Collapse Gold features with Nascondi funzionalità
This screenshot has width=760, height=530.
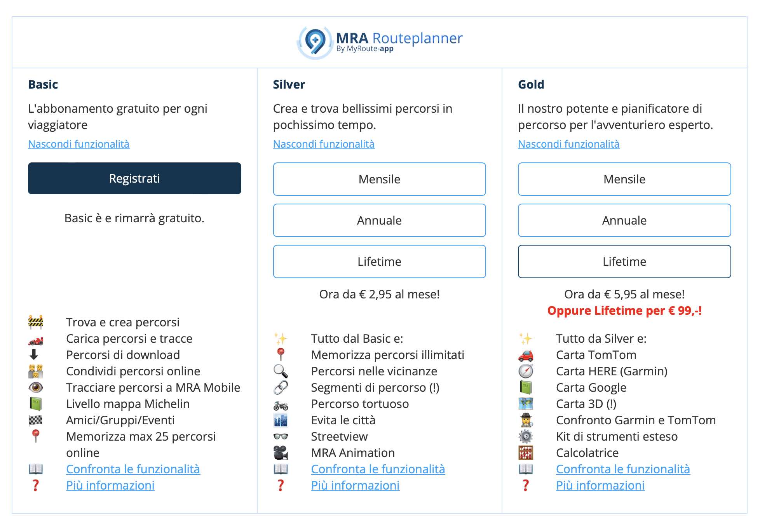click(568, 144)
